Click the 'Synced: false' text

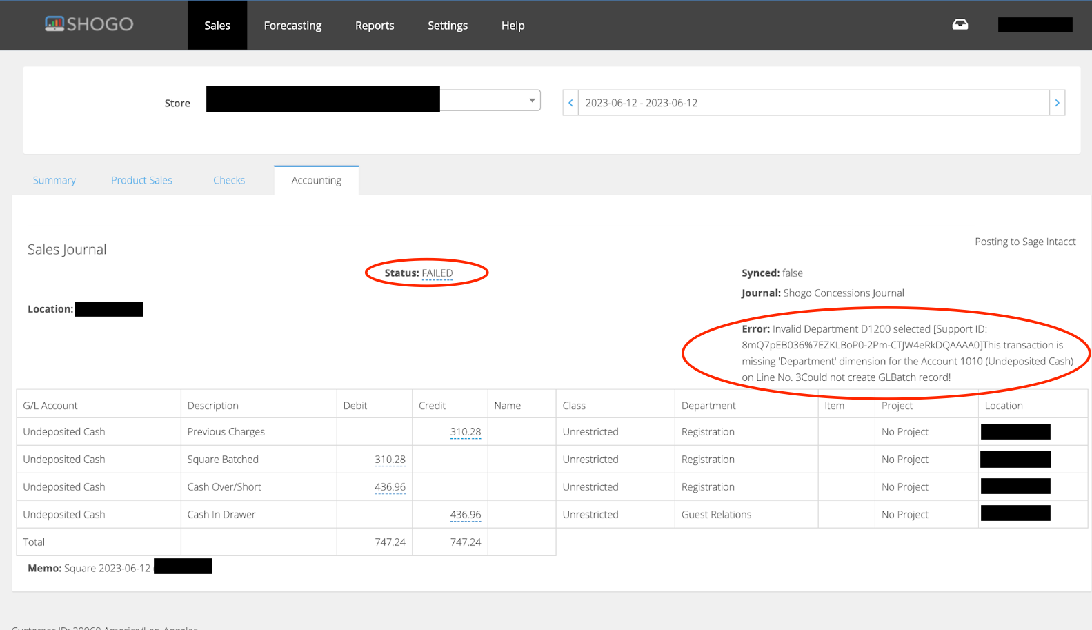click(x=772, y=273)
